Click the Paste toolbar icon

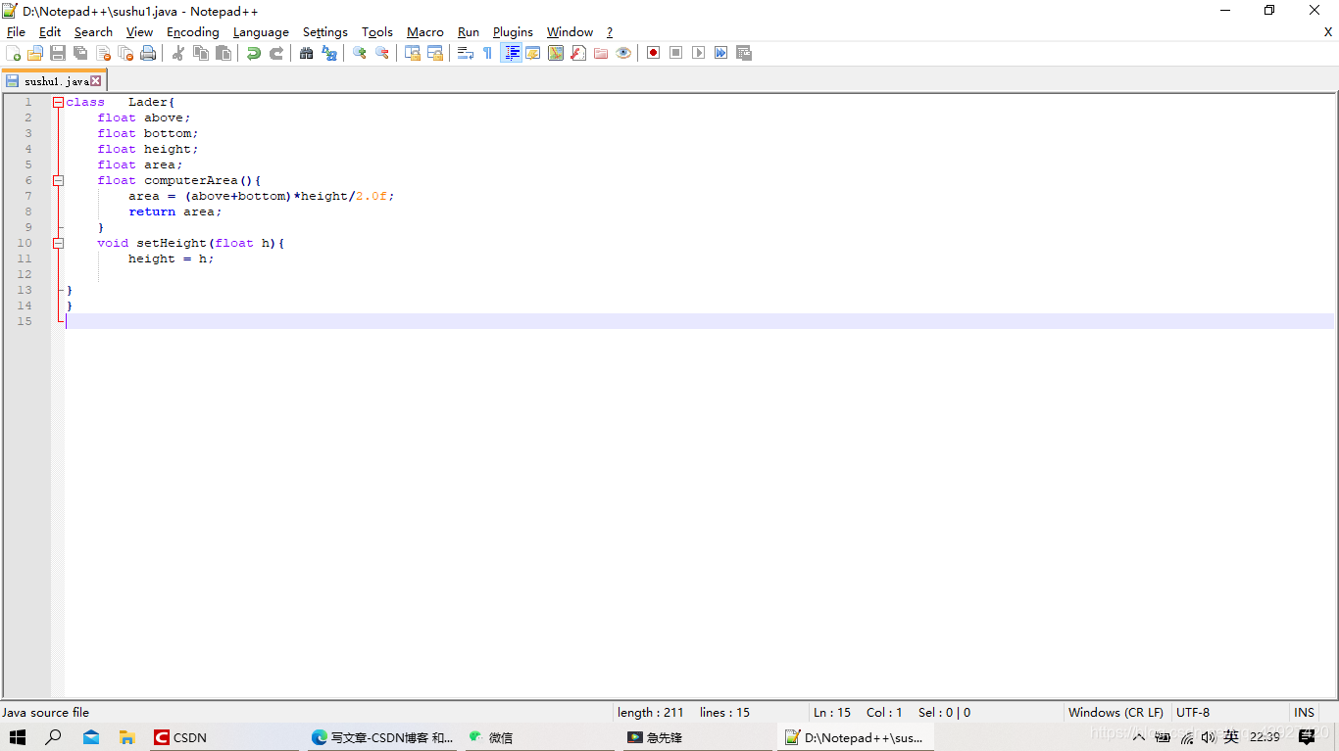(223, 53)
